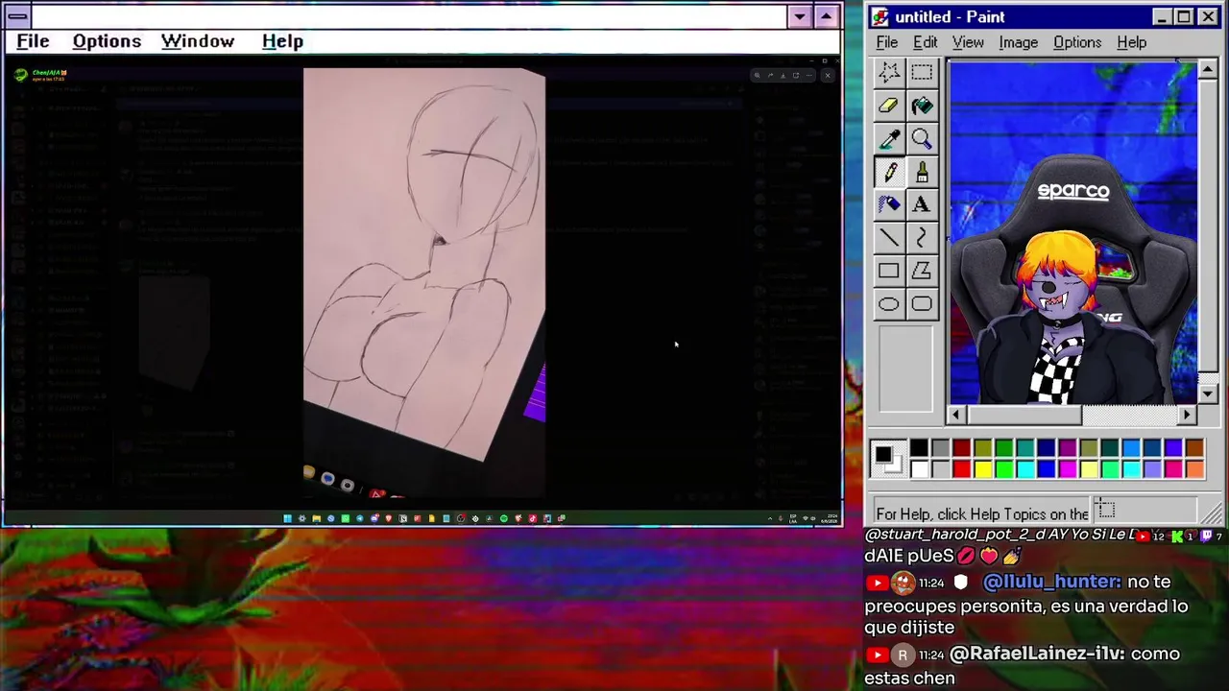The image size is (1229, 691).
Task: Open the File menu in the left window
Action: tap(33, 41)
